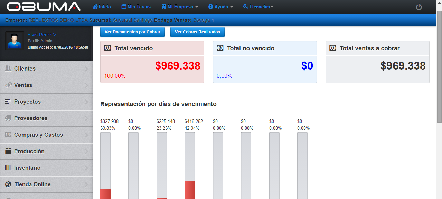Expand the Licencias dropdown
Image resolution: width=442 pixels, height=199 pixels.
[258, 7]
